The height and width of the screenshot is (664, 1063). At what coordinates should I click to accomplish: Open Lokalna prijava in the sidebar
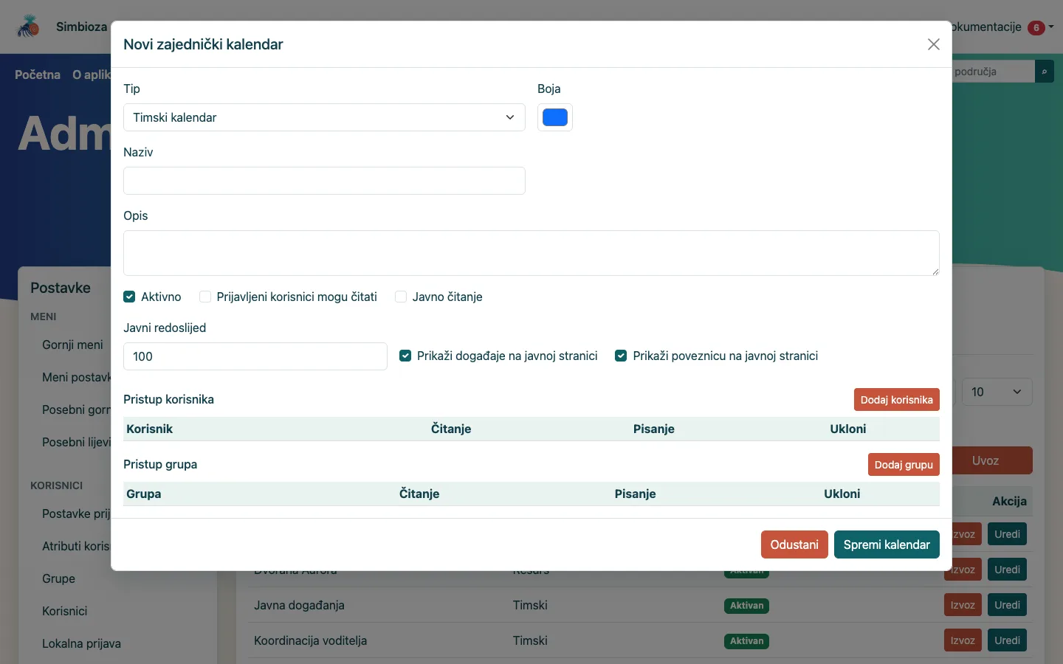81,643
